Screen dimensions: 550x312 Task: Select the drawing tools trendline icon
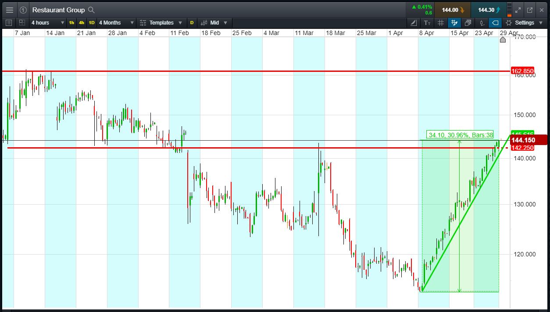(414, 23)
